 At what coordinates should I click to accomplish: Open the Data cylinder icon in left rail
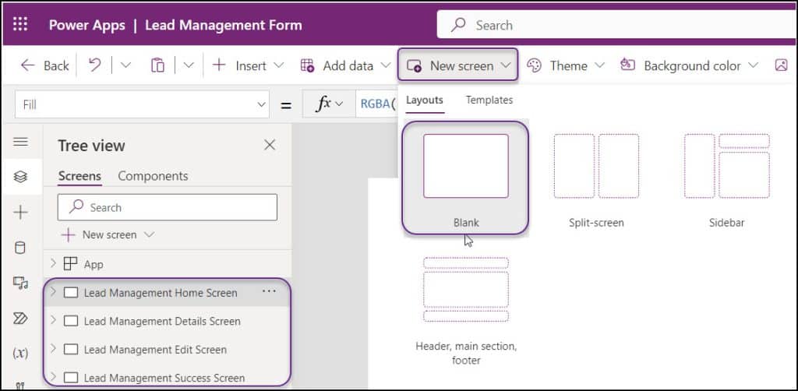(x=20, y=248)
